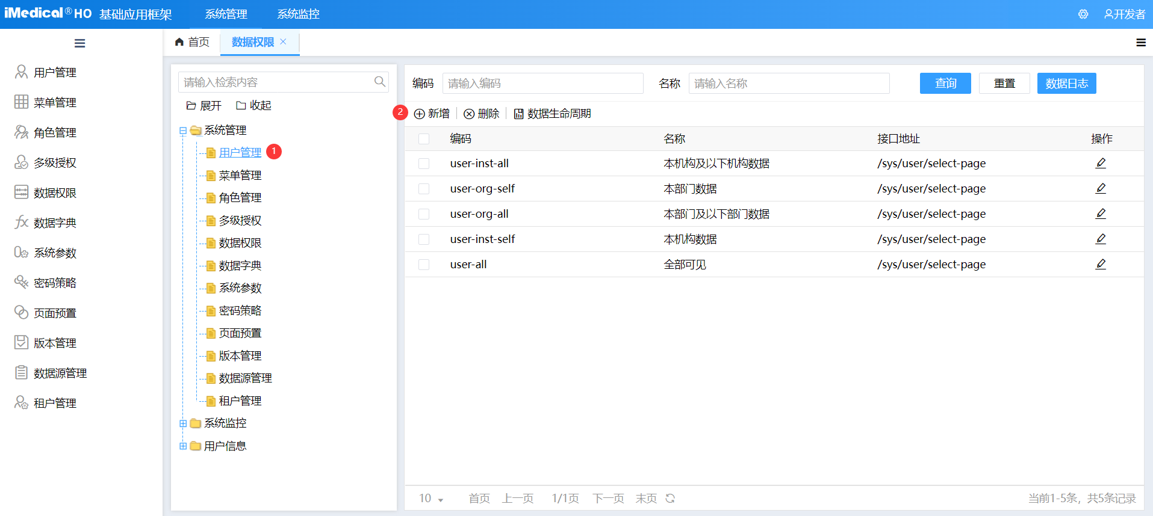Viewport: 1153px width, 516px height.
Task: Open 菜单管理 in the left sidebar
Action: (46, 102)
